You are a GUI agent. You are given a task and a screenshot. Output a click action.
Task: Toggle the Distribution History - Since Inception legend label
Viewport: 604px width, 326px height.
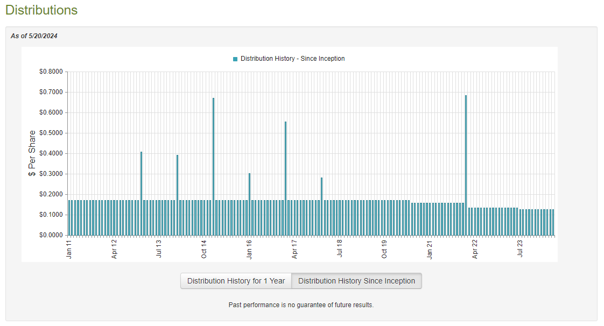[292, 59]
